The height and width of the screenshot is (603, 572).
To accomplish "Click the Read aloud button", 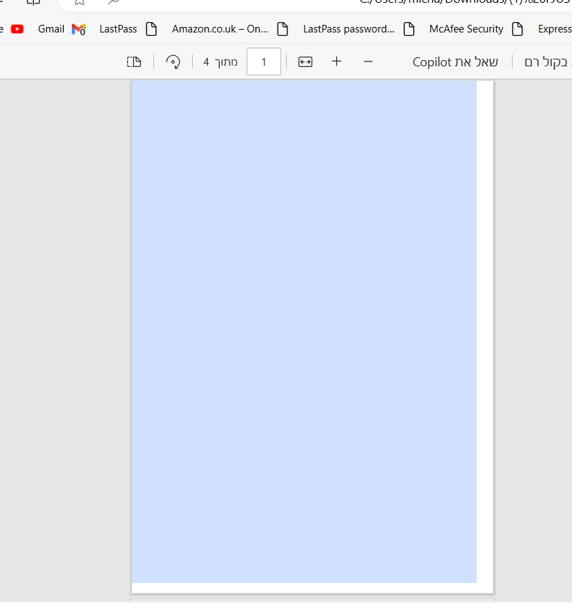I will click(x=547, y=62).
